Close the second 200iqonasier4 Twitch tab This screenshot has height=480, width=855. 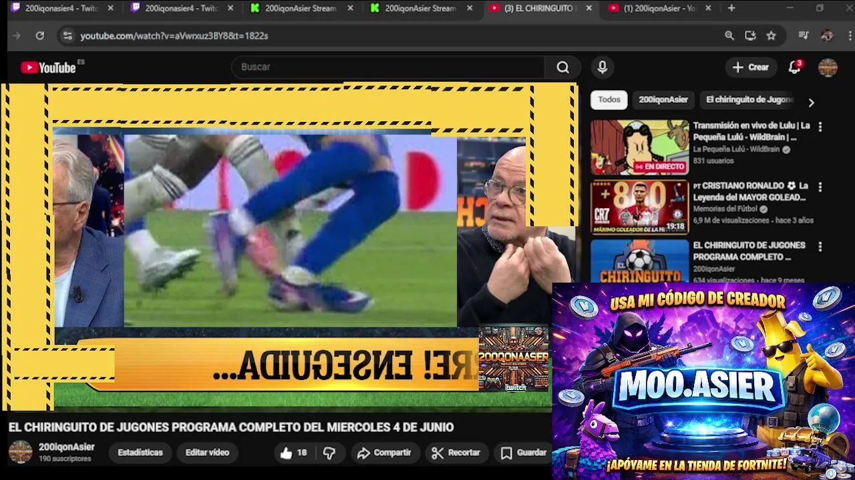coord(230,8)
